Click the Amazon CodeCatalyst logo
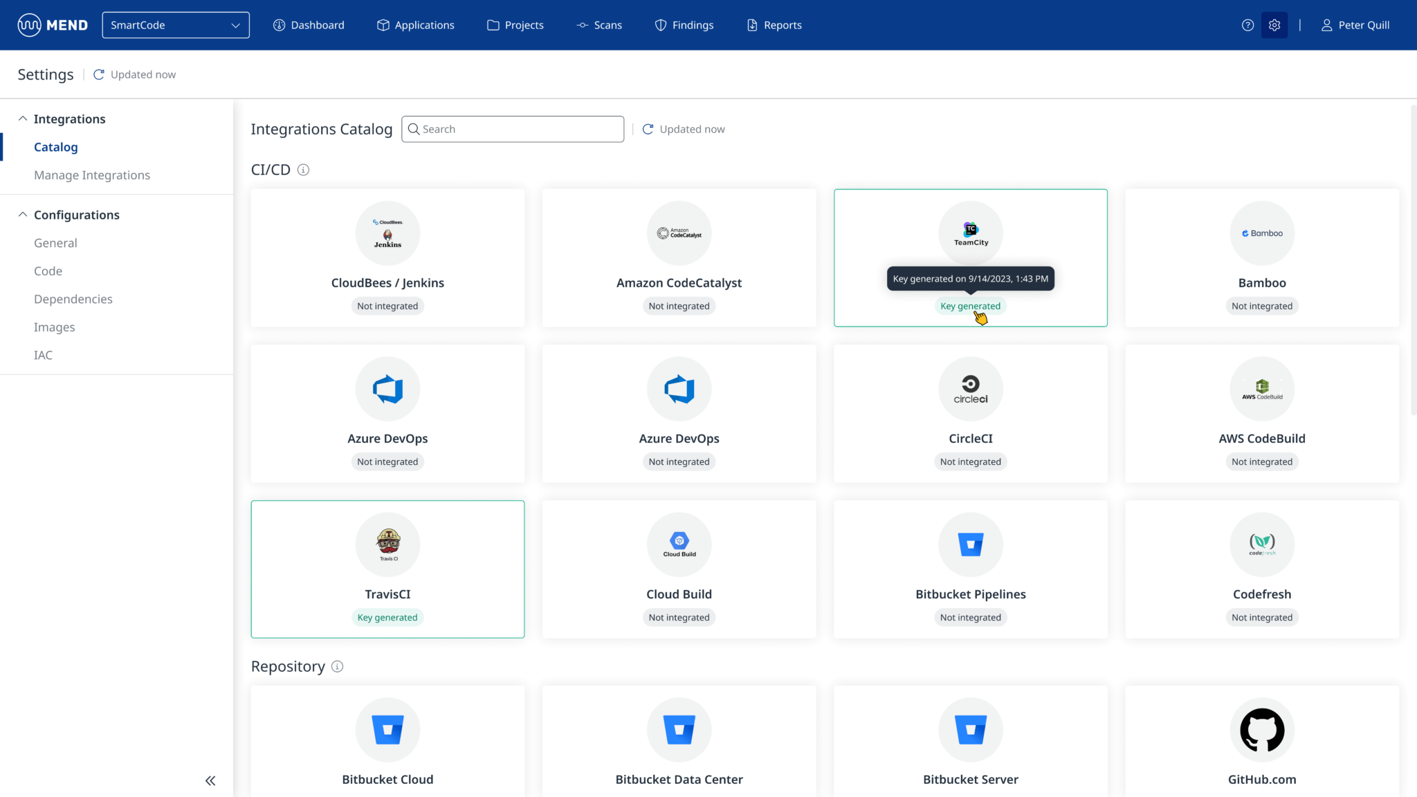Viewport: 1417px width, 797px height. point(679,234)
